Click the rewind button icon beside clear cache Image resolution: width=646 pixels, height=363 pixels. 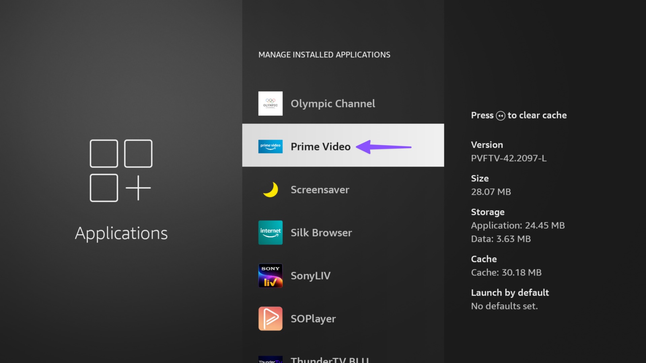tap(500, 116)
